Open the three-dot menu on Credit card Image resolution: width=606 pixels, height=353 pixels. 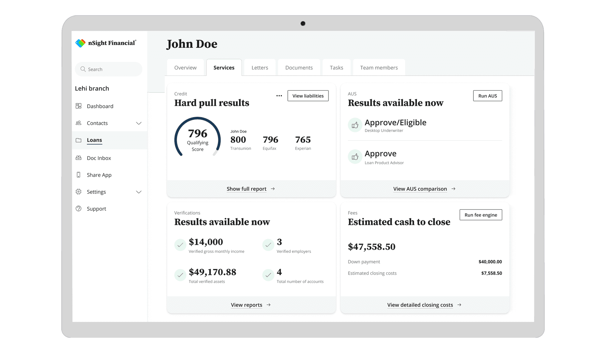coord(279,96)
